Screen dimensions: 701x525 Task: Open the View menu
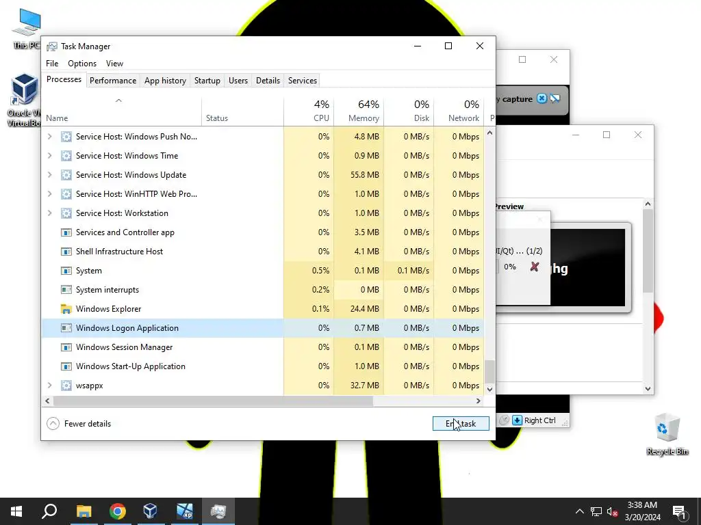coord(114,64)
